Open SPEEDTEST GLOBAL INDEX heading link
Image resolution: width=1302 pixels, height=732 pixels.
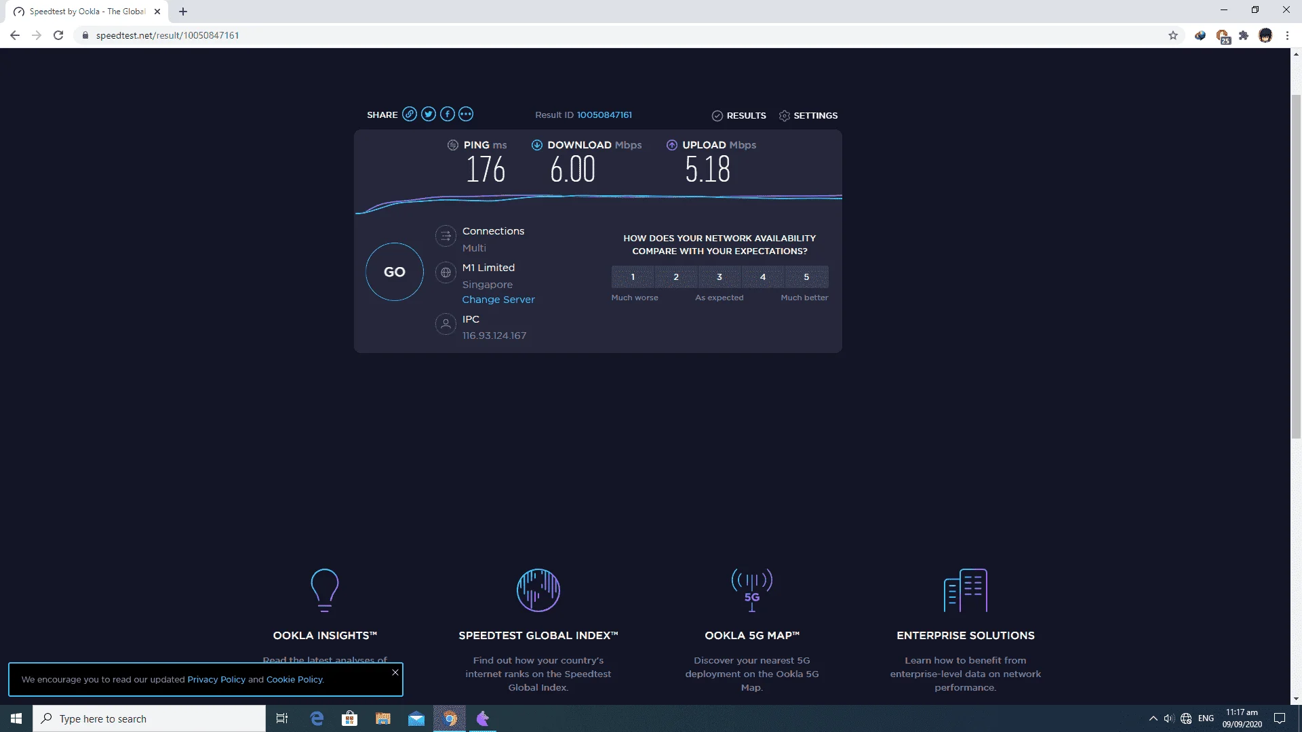click(x=538, y=636)
